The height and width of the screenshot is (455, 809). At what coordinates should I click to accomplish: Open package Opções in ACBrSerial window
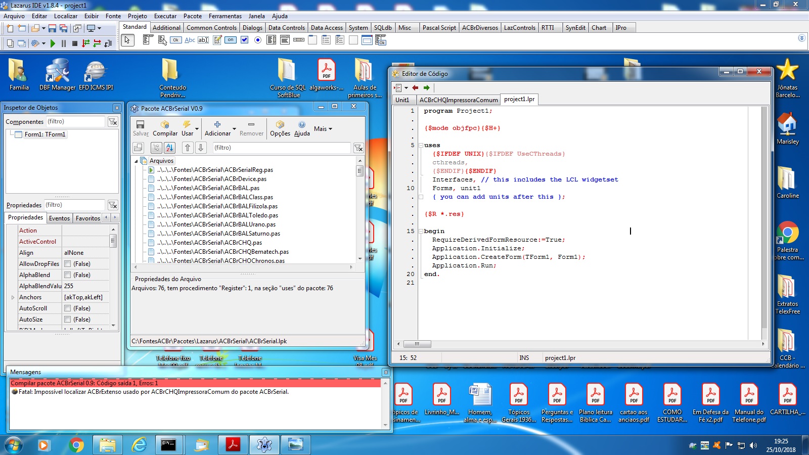coord(280,128)
